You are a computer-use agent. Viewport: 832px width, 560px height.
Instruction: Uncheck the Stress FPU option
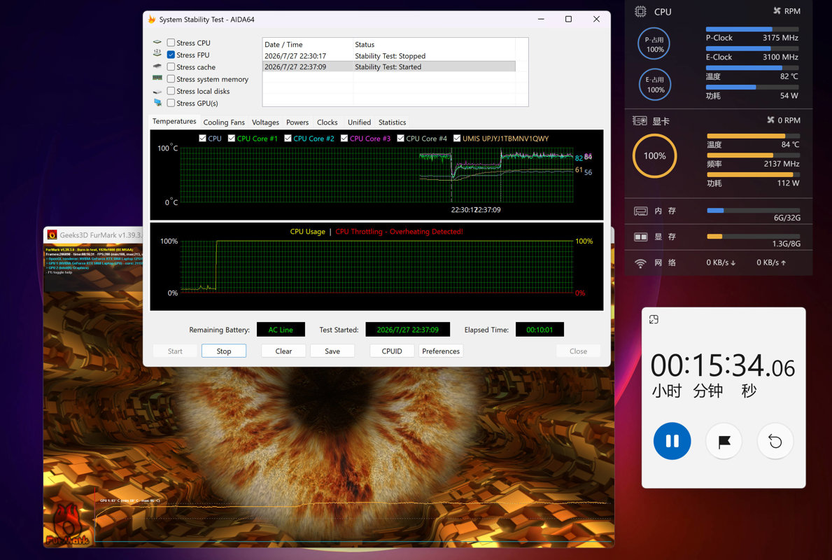pos(171,55)
